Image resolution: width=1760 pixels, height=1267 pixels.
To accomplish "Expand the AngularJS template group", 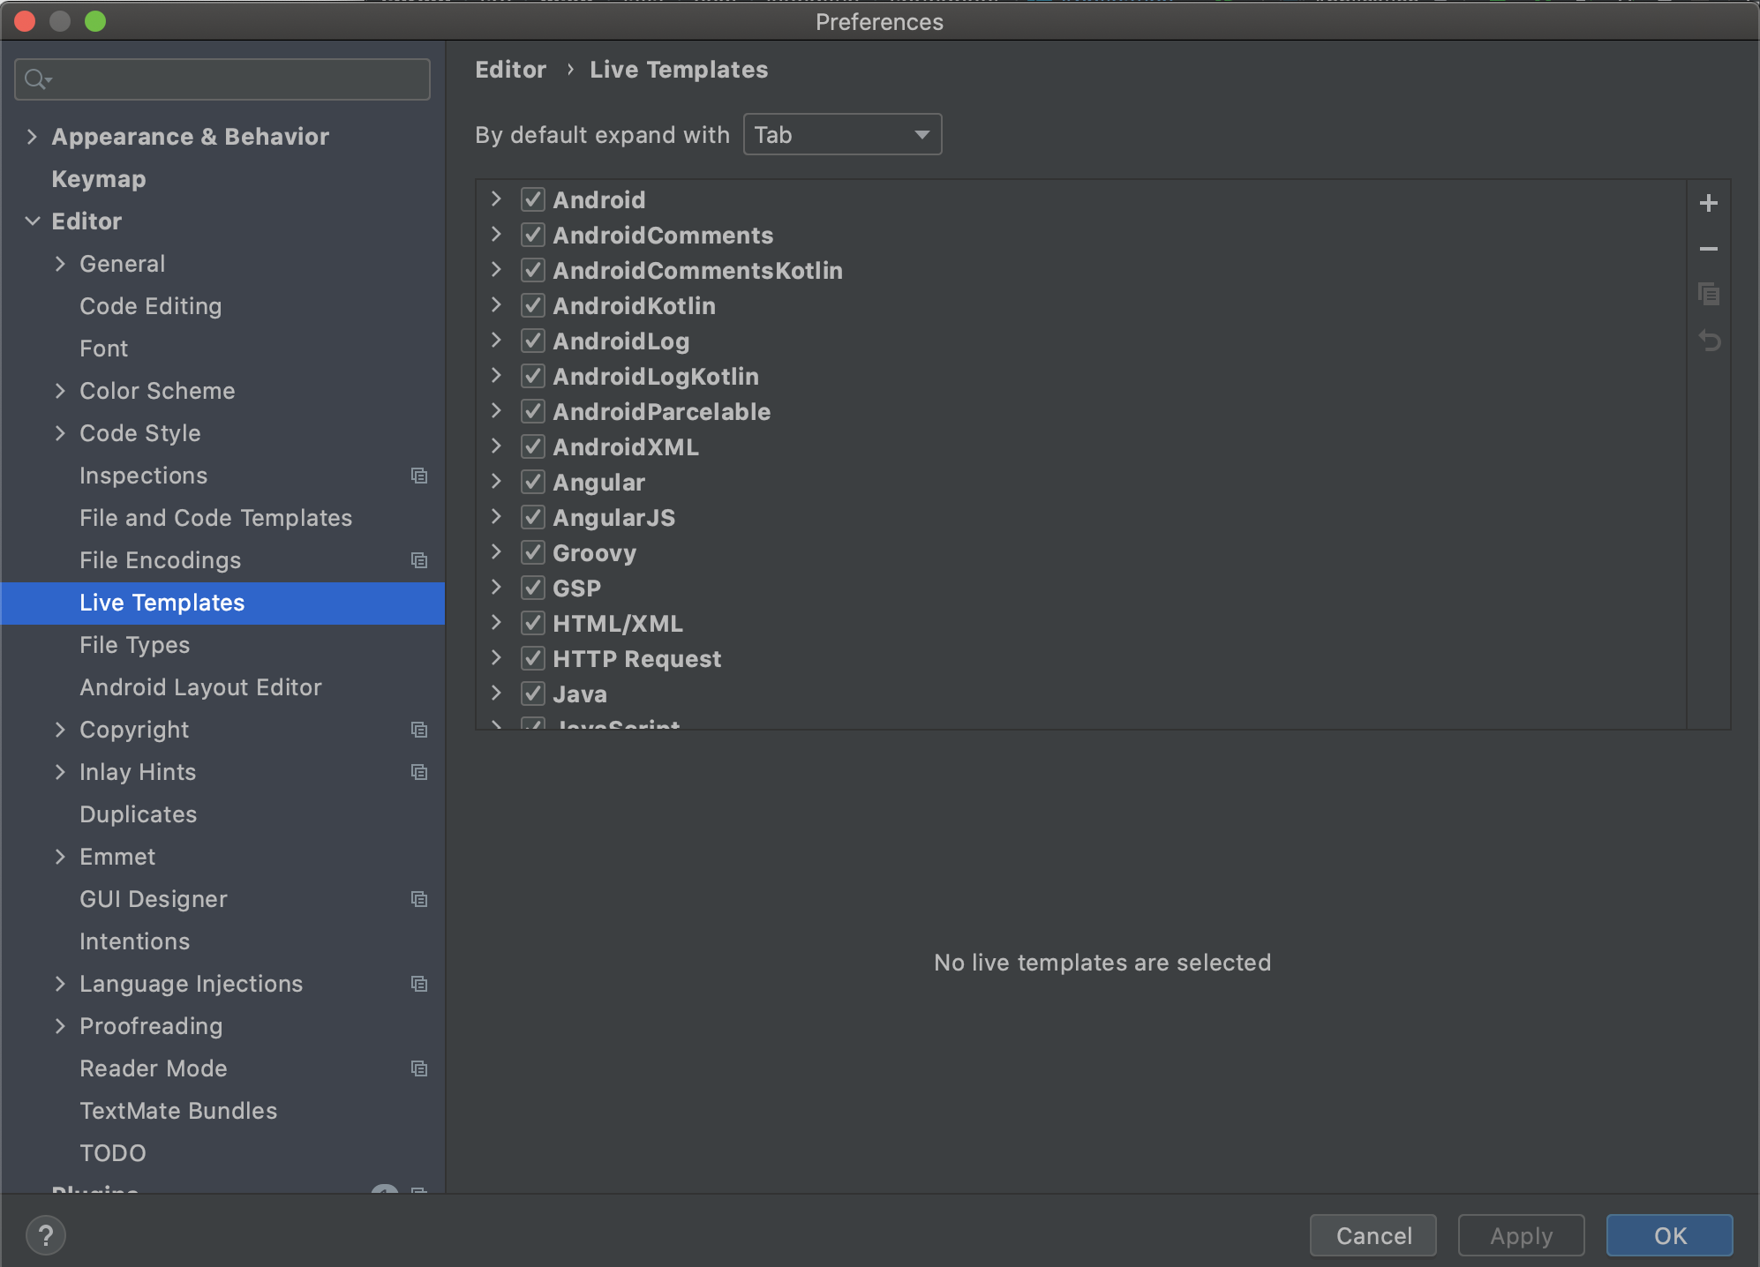I will tap(496, 517).
